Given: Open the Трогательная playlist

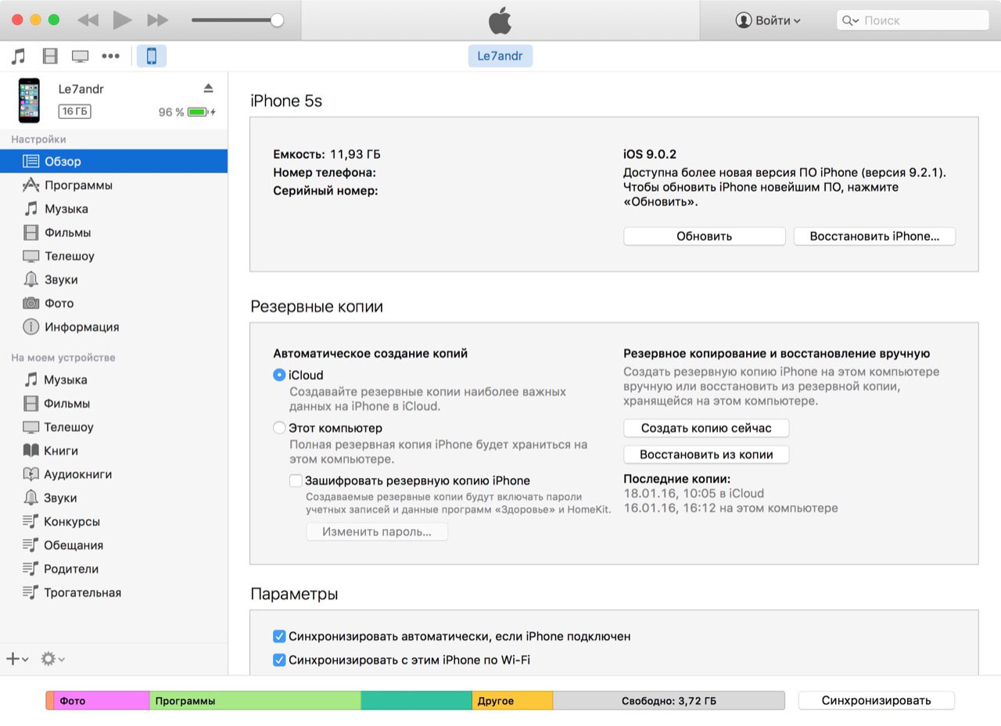Looking at the screenshot, I should point(114,592).
